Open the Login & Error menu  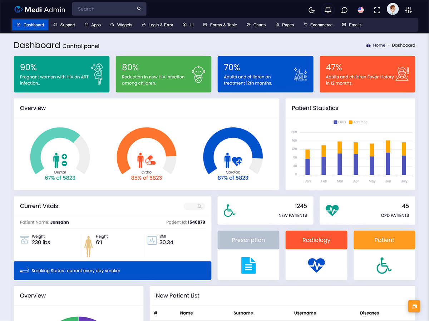pyautogui.click(x=157, y=25)
